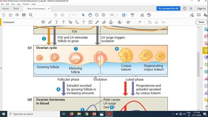Image resolution: width=208 pixels, height=117 pixels.
Task: Open the fill color bucket picker
Action: (149, 22)
